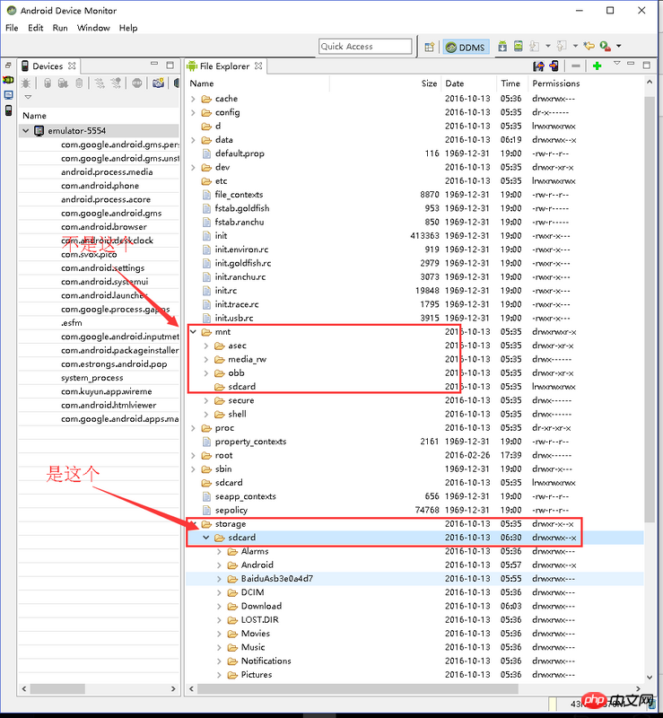Collapse the emulator-5554 device node
The width and height of the screenshot is (663, 718).
point(26,131)
